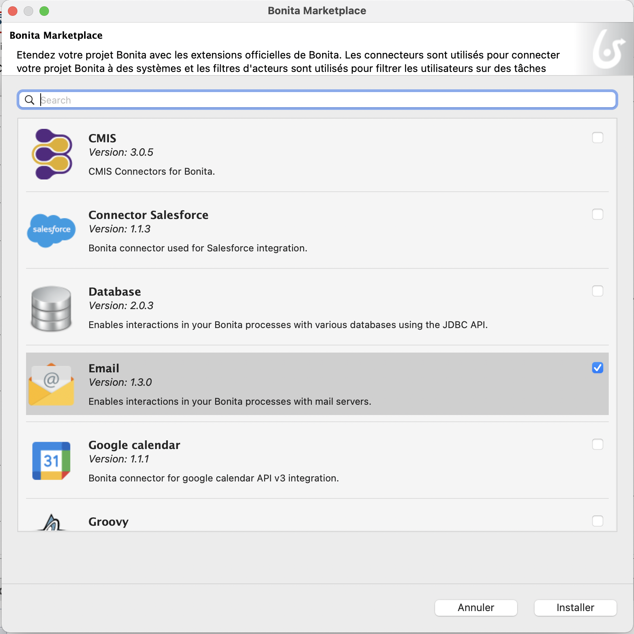Enable the Database connector checkbox
Viewport: 634px width, 634px height.
[x=598, y=291]
